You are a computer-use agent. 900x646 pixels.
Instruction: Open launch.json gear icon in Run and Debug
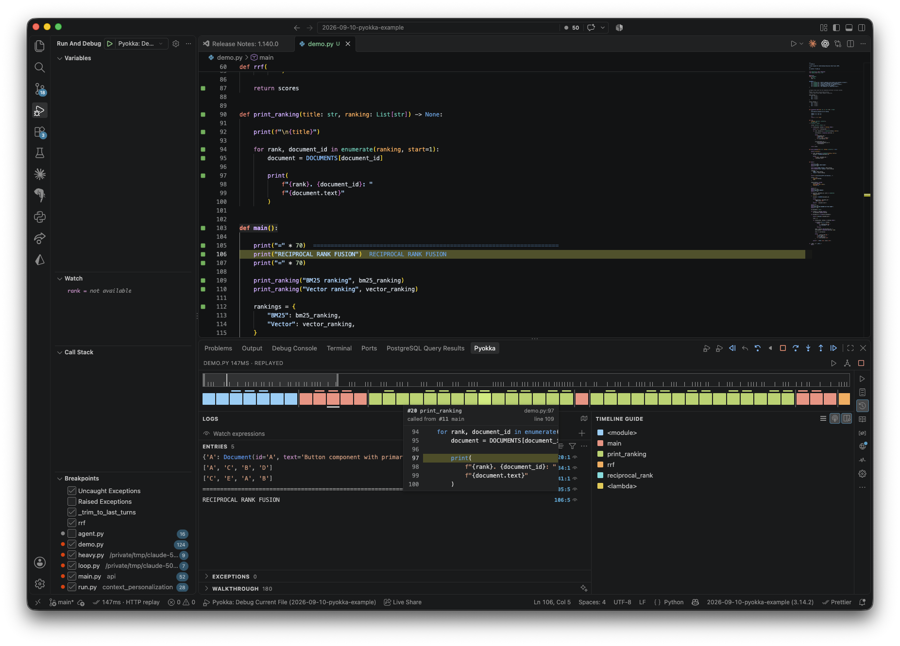tap(176, 44)
